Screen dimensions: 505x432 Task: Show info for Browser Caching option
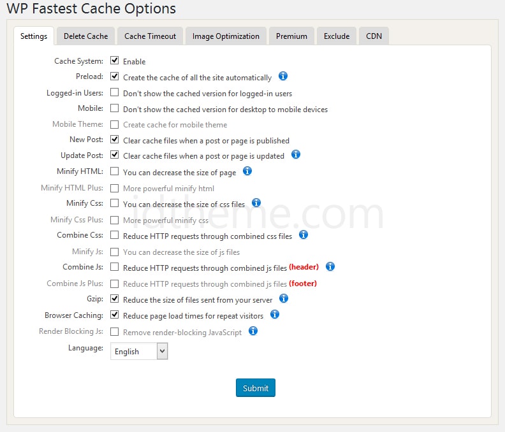274,314
